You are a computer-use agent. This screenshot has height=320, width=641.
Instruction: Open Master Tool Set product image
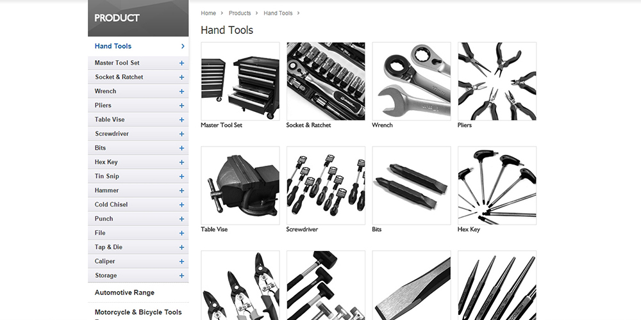(x=240, y=81)
